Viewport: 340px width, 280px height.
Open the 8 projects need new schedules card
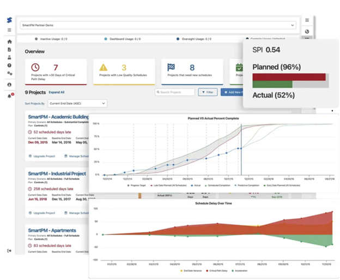click(x=192, y=72)
